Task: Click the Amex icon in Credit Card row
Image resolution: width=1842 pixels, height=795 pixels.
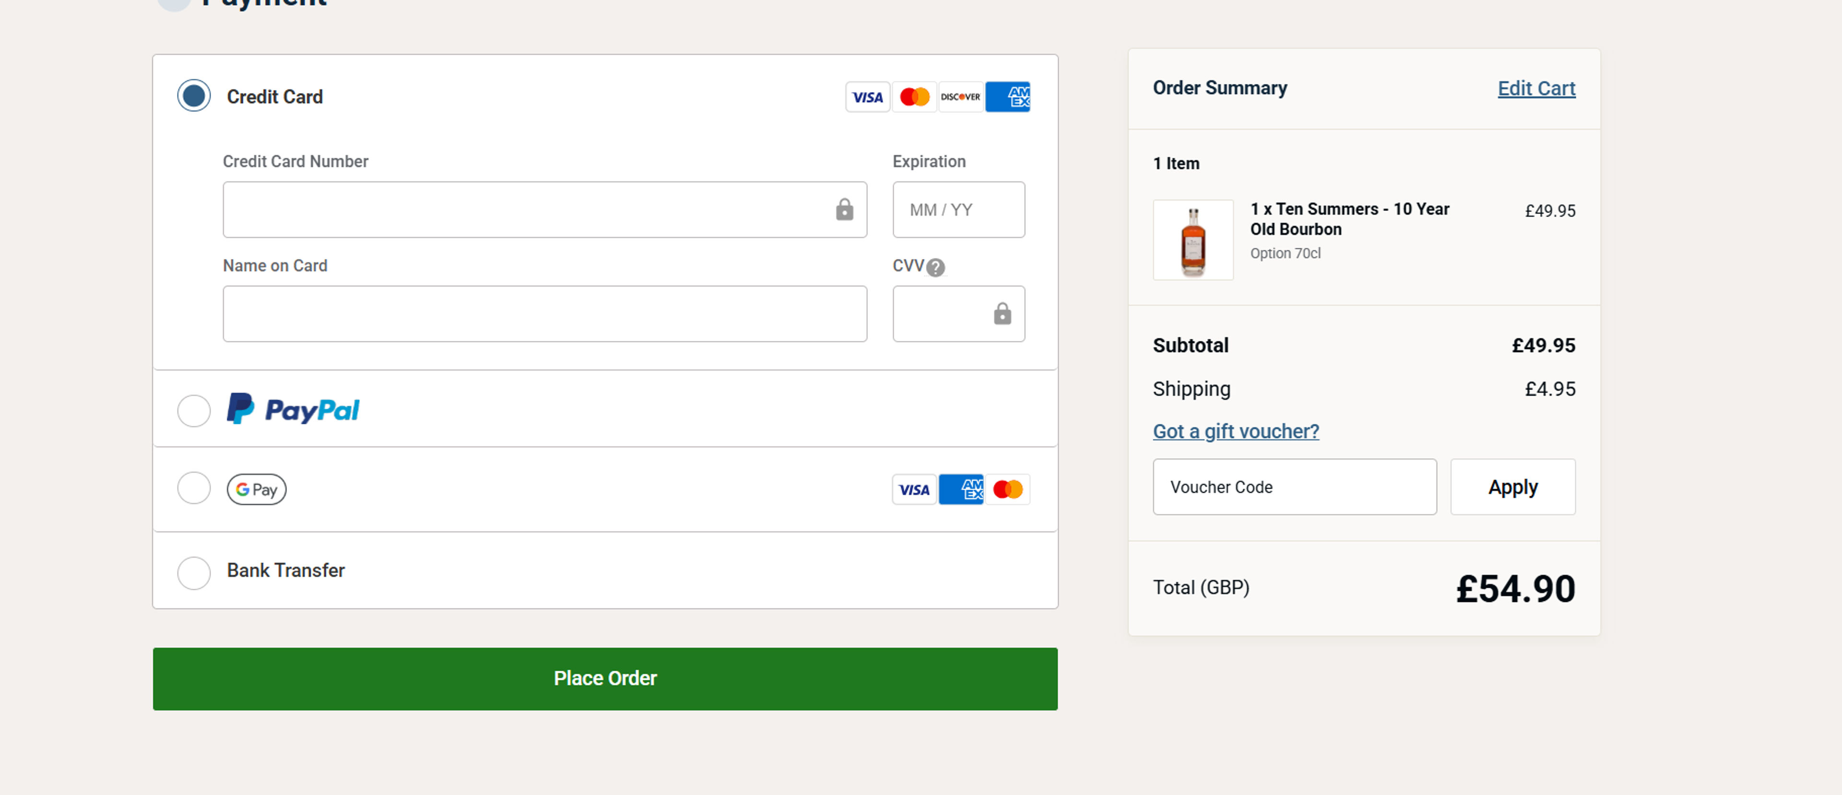Action: pyautogui.click(x=1007, y=96)
